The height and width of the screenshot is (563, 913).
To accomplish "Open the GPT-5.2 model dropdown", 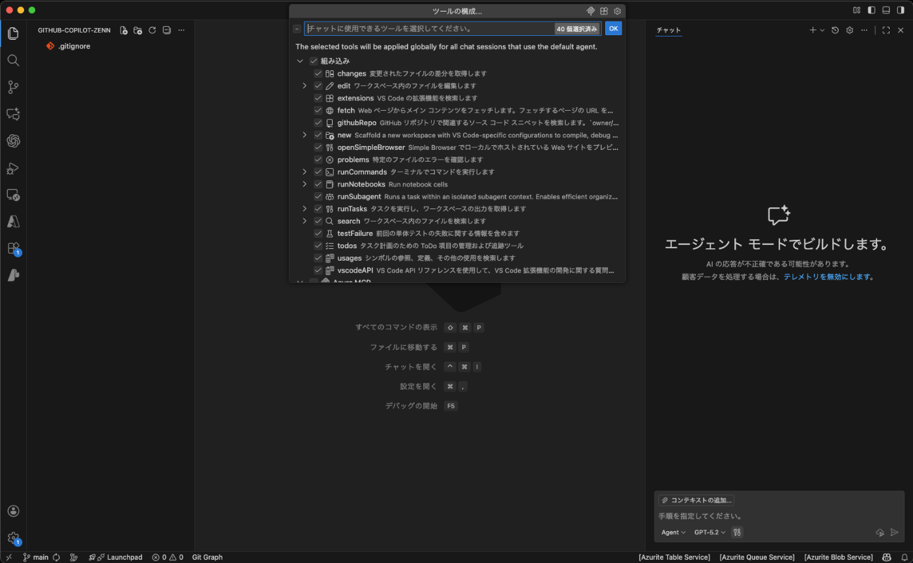I will [x=710, y=532].
